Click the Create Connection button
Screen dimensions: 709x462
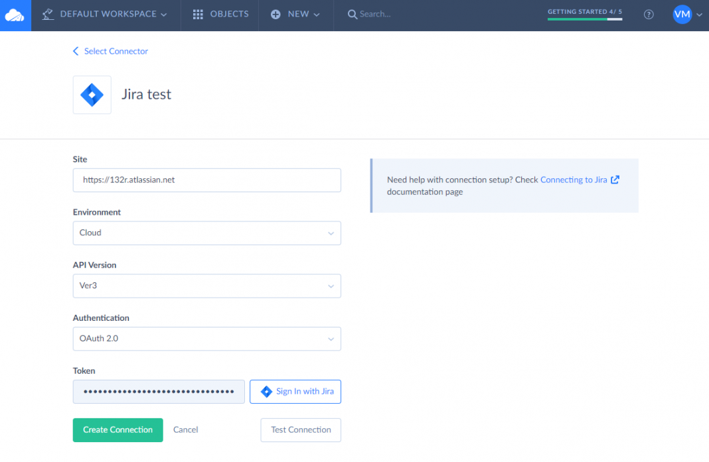tap(118, 430)
